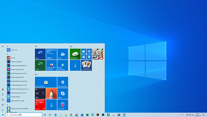Open the Skype tile
Viewport: 207px width, 117px height.
[63, 93]
